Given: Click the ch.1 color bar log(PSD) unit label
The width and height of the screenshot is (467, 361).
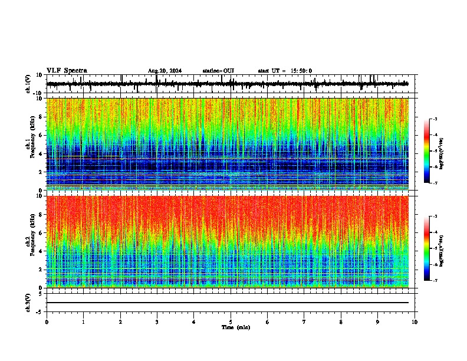Looking at the screenshot, I should coord(442,153).
